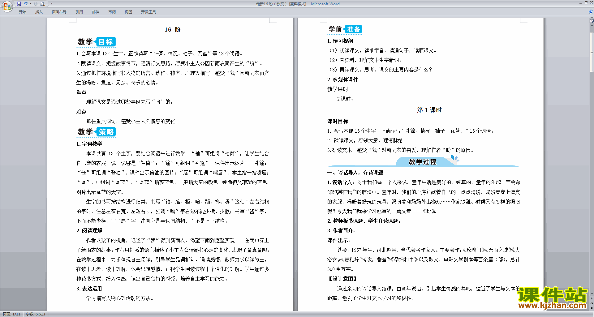Click the vertical scrollbar down arrow
This screenshot has width=594, height=317.
tap(592, 294)
